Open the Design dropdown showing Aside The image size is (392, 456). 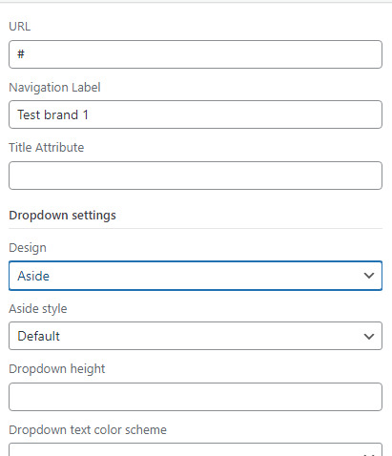coord(196,276)
